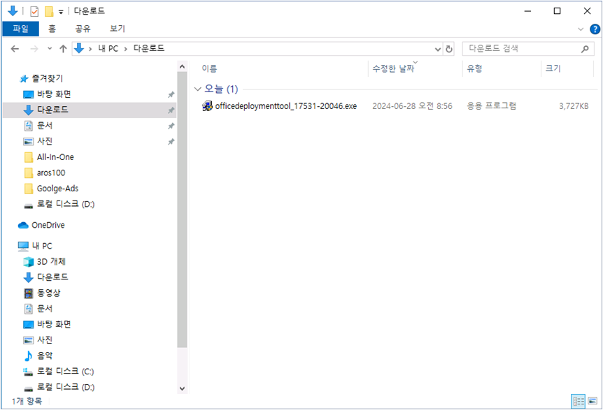The image size is (603, 410).
Task: Click 다운로드 in the address bar path
Action: (x=149, y=48)
